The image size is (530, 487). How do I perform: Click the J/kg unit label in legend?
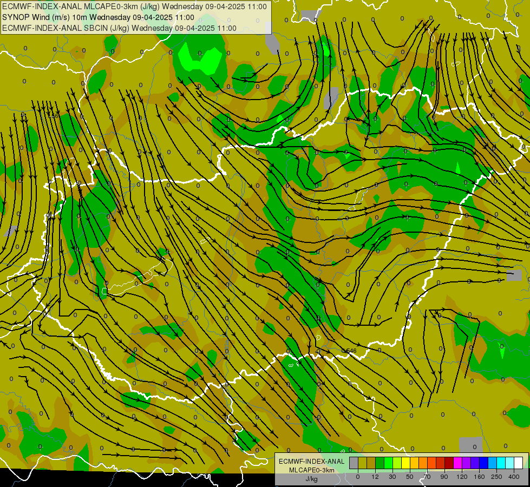click(x=311, y=479)
